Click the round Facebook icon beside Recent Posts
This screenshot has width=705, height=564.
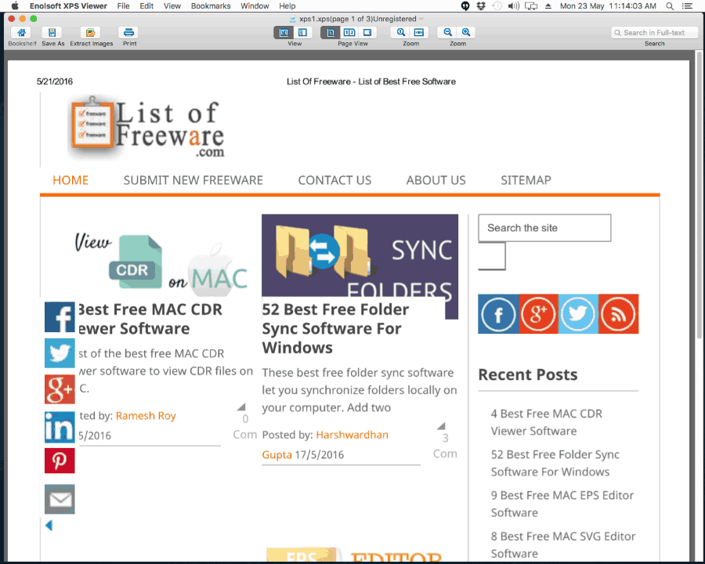tap(498, 314)
